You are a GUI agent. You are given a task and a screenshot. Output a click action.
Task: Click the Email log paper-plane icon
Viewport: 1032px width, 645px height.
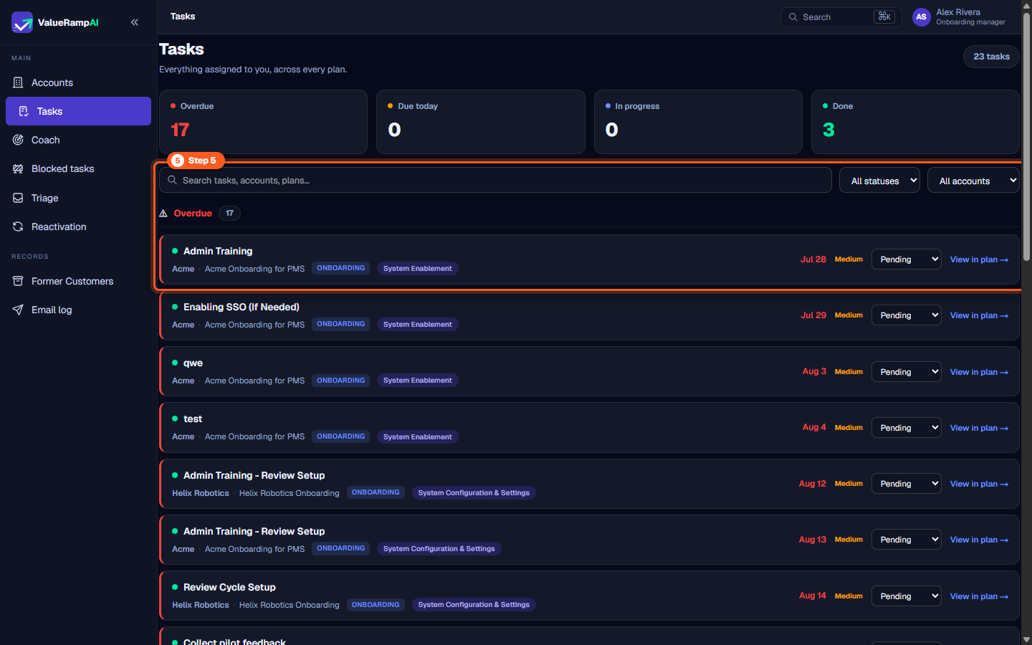(x=18, y=310)
